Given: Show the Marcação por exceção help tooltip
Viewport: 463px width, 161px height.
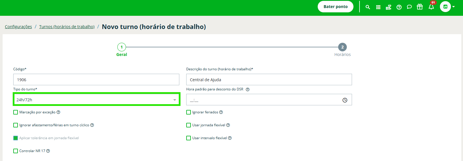Looking at the screenshot, I should coord(58,112).
